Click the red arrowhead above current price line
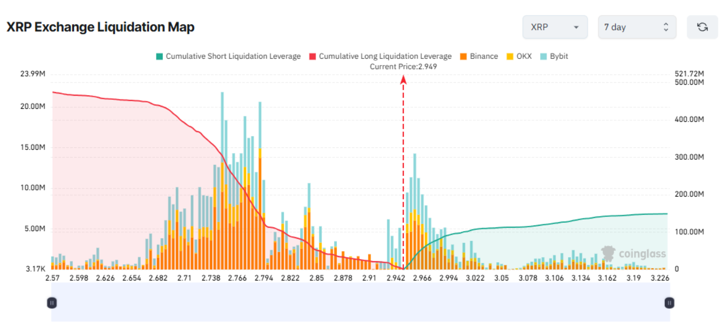The image size is (720, 333). pyautogui.click(x=403, y=79)
